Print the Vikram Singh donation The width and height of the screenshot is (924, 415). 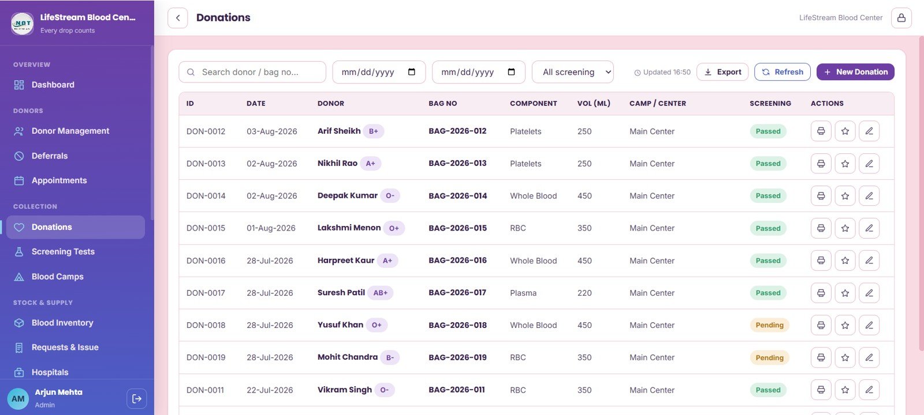[821, 390]
